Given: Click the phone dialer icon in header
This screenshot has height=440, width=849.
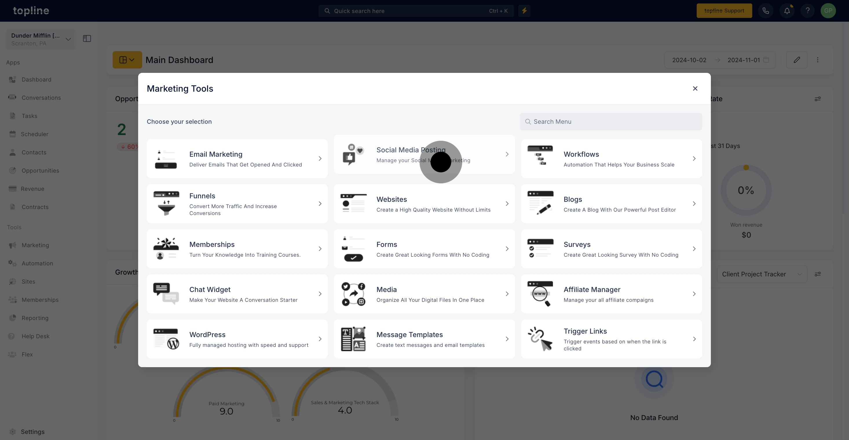Looking at the screenshot, I should tap(765, 11).
